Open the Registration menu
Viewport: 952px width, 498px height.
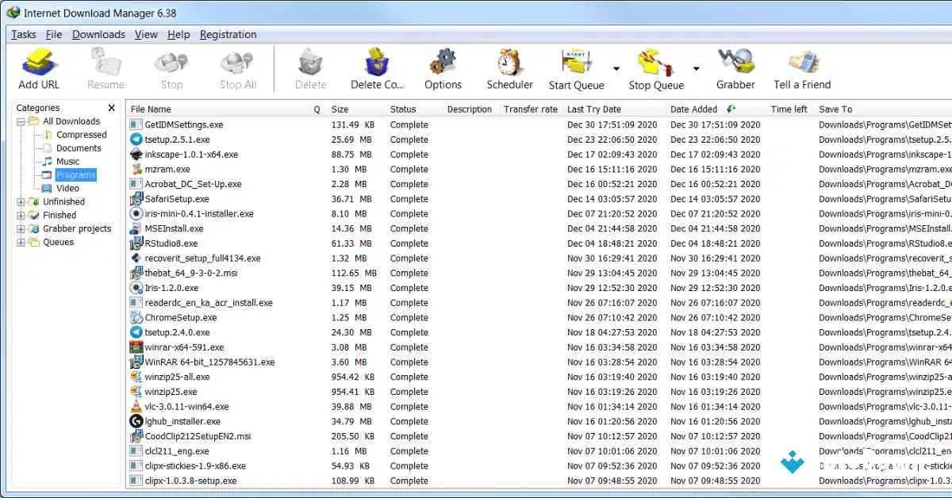point(228,34)
